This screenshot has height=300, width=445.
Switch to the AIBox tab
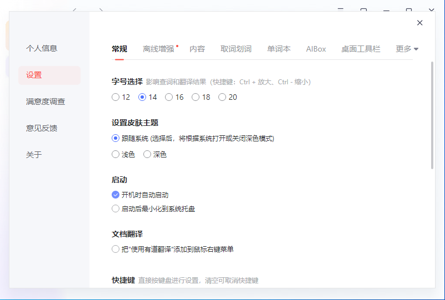coord(316,49)
